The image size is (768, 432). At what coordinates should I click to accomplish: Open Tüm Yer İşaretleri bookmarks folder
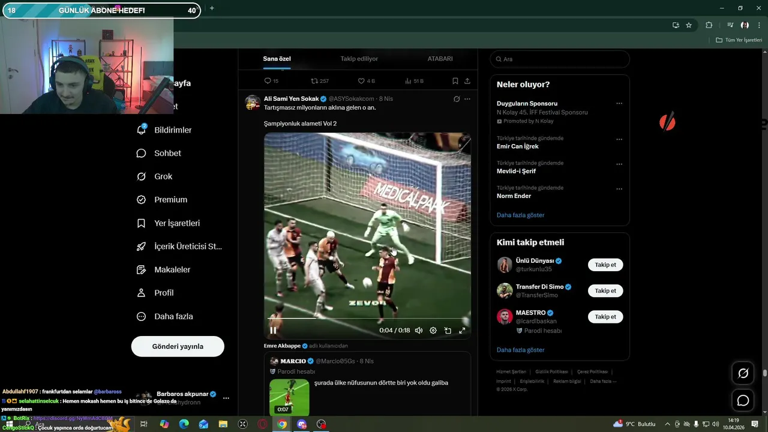tap(739, 40)
